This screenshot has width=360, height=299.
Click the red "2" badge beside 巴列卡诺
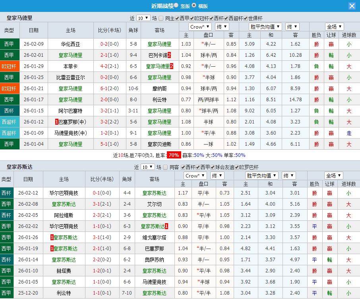click(170, 56)
